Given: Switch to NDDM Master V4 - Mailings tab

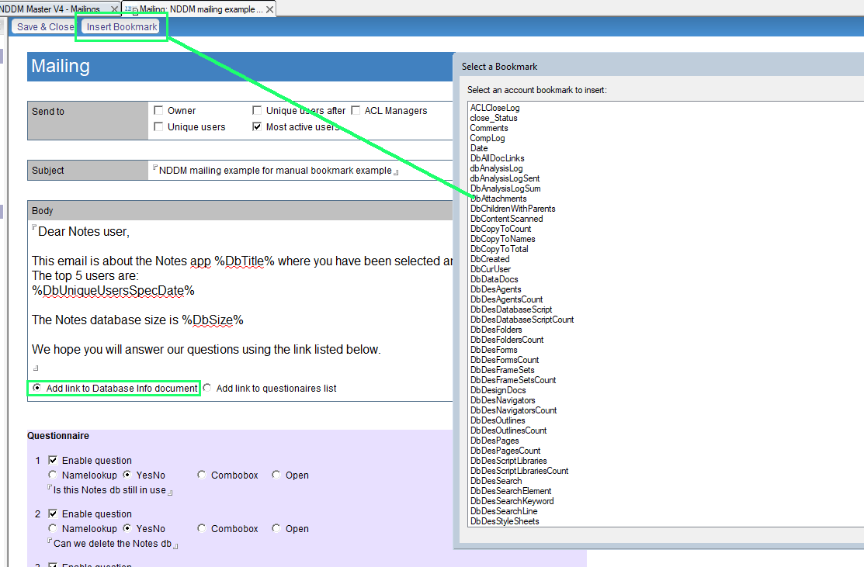Looking at the screenshot, I should [50, 9].
